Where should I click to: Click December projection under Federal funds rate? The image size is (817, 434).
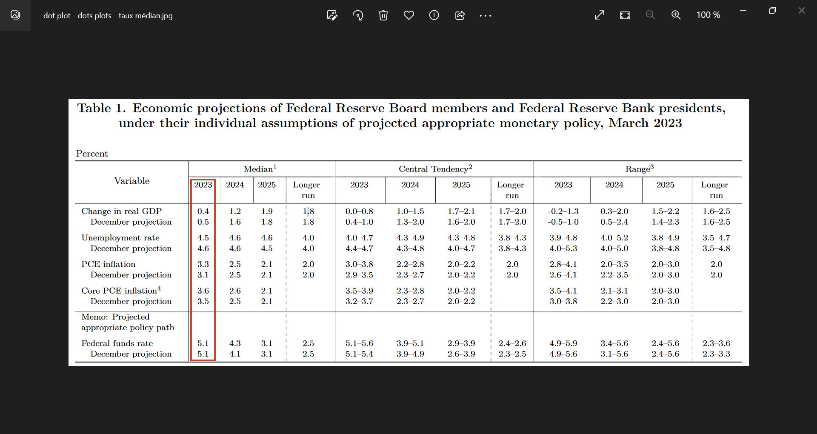tap(131, 354)
